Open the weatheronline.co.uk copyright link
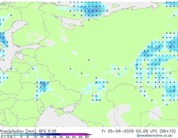 point(154,135)
